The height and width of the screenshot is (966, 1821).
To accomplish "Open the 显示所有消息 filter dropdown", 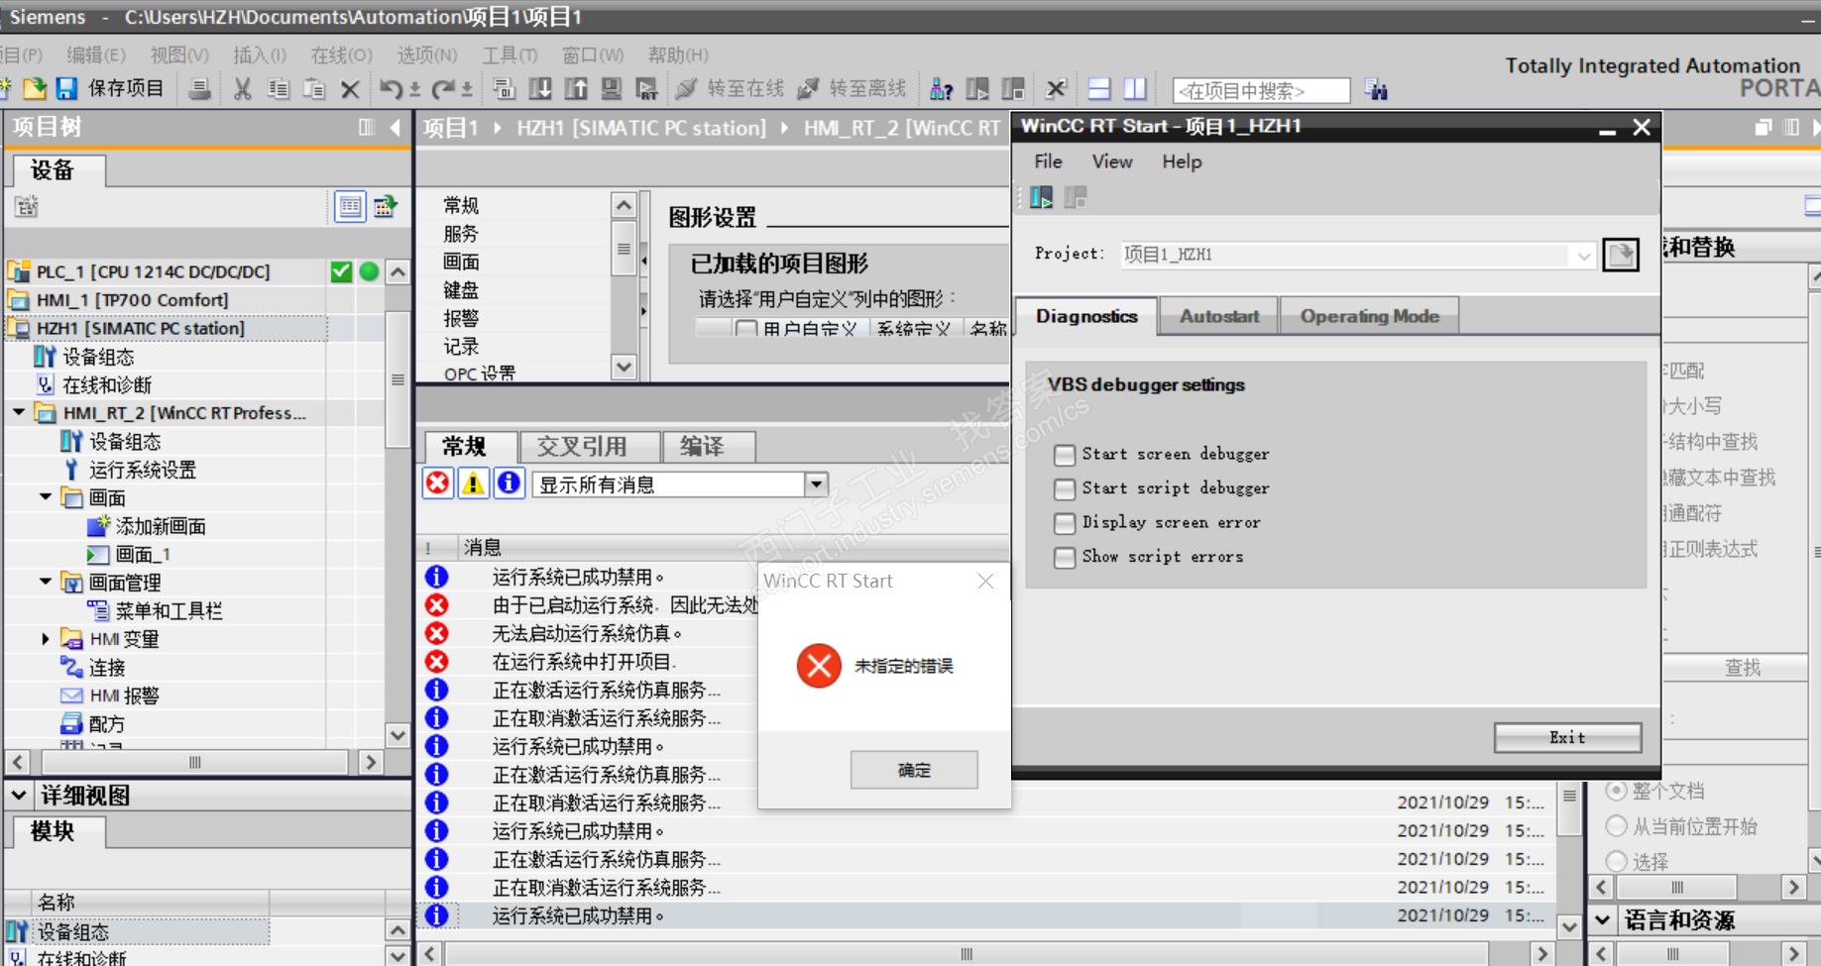I will [816, 484].
